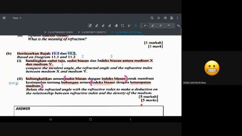Select the eraser tool
This screenshot has height=136, width=242.
coord(116,26)
